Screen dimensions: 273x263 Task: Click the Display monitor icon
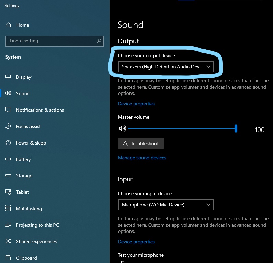9,77
